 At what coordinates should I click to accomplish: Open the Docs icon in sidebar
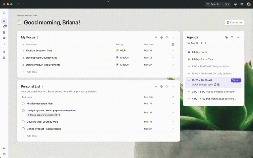click(x=4, y=32)
